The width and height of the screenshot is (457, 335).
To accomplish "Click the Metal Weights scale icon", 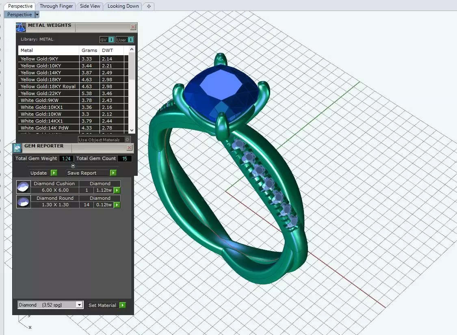I will point(20,27).
